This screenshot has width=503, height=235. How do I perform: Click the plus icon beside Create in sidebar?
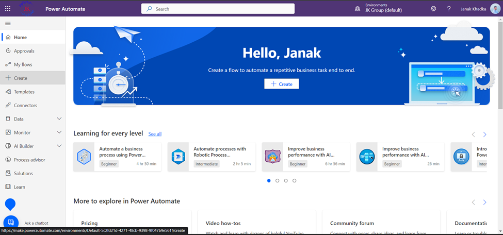click(8, 78)
